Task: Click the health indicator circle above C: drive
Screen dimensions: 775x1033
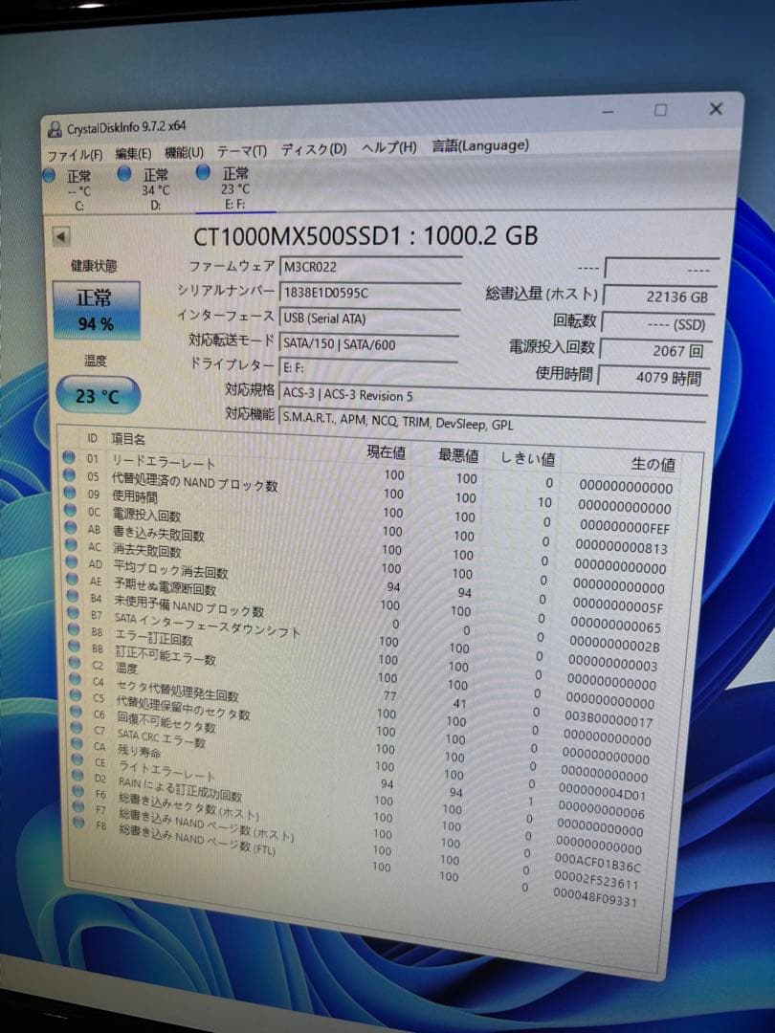Action: (46, 174)
